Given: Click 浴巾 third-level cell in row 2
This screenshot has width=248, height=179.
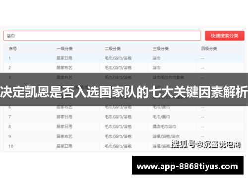Looking at the screenshot, I should (x=156, y=68).
